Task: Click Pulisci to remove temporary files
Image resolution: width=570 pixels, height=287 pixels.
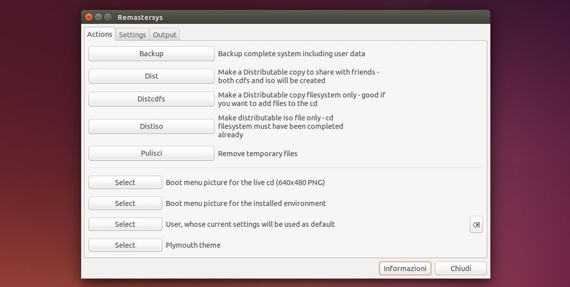Action: click(151, 153)
